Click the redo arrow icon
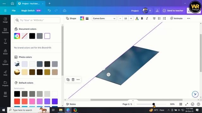The height and width of the screenshot is (113, 202). point(56,11)
